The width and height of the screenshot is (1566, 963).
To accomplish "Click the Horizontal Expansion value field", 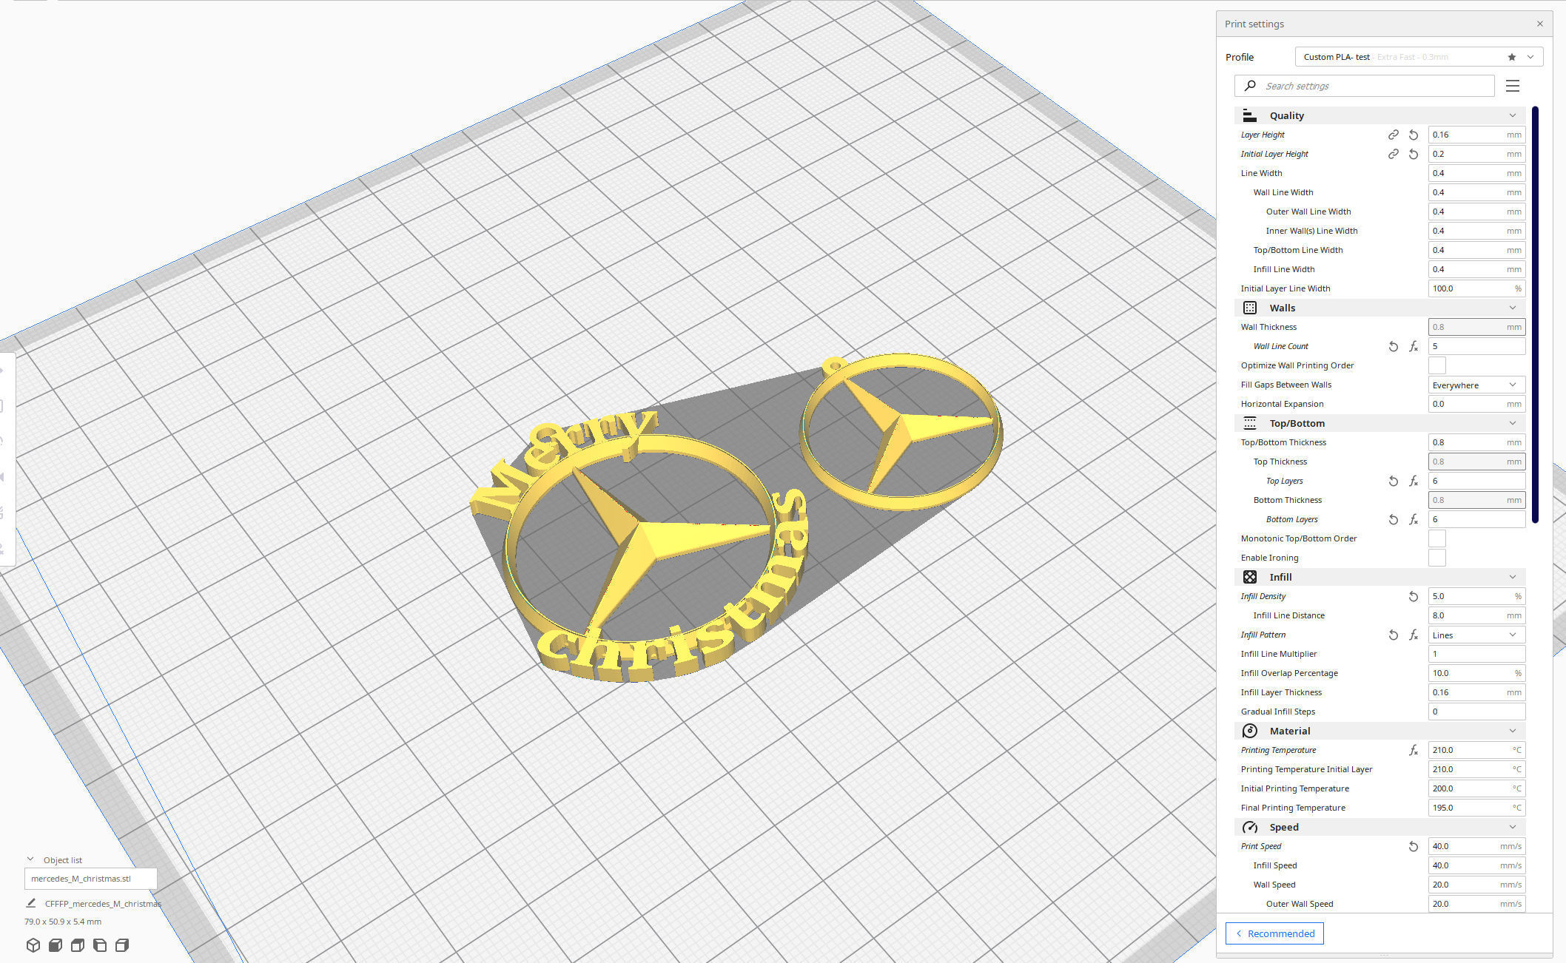I will coord(1476,404).
